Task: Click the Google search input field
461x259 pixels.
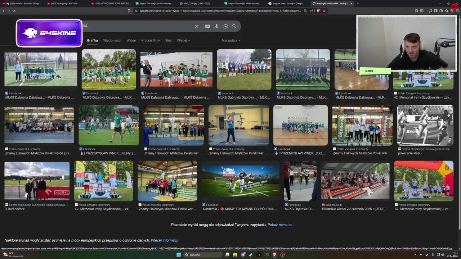Action: 137,26
